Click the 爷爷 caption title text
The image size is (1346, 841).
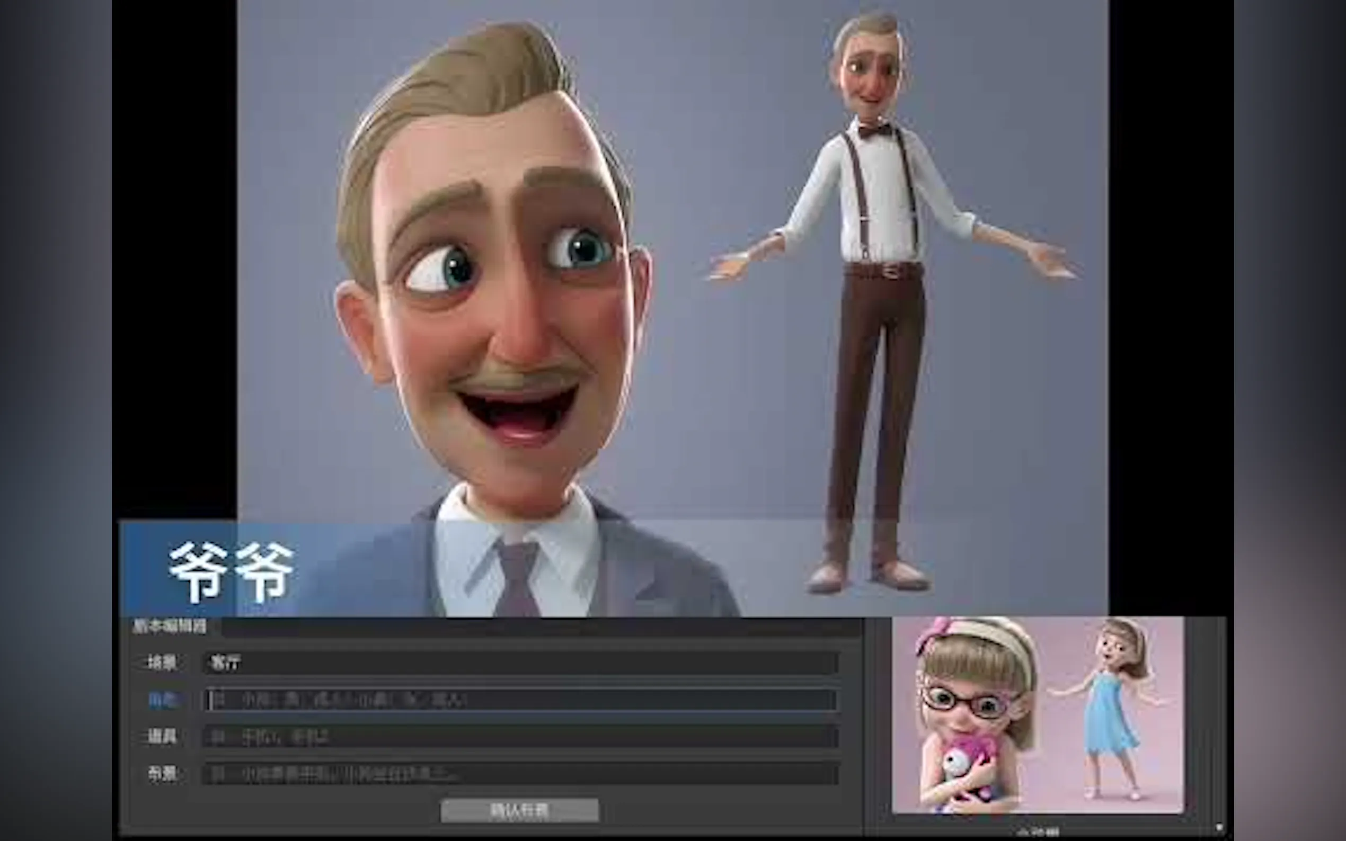pyautogui.click(x=231, y=572)
